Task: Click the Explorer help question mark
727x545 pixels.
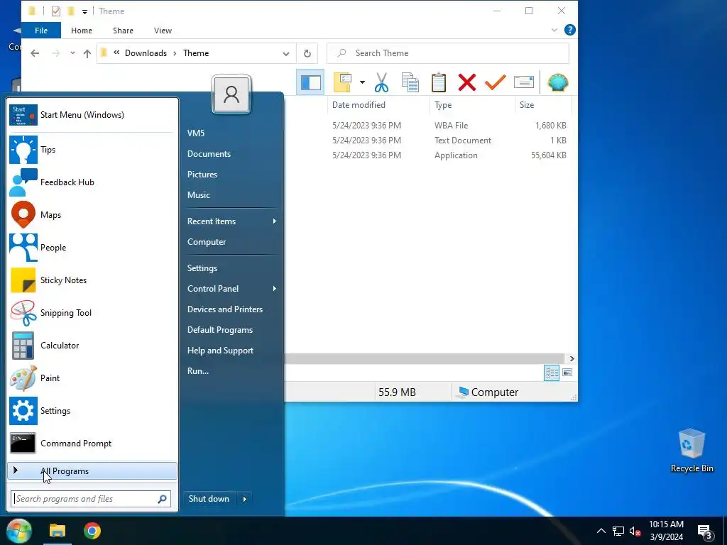Action: point(570,30)
